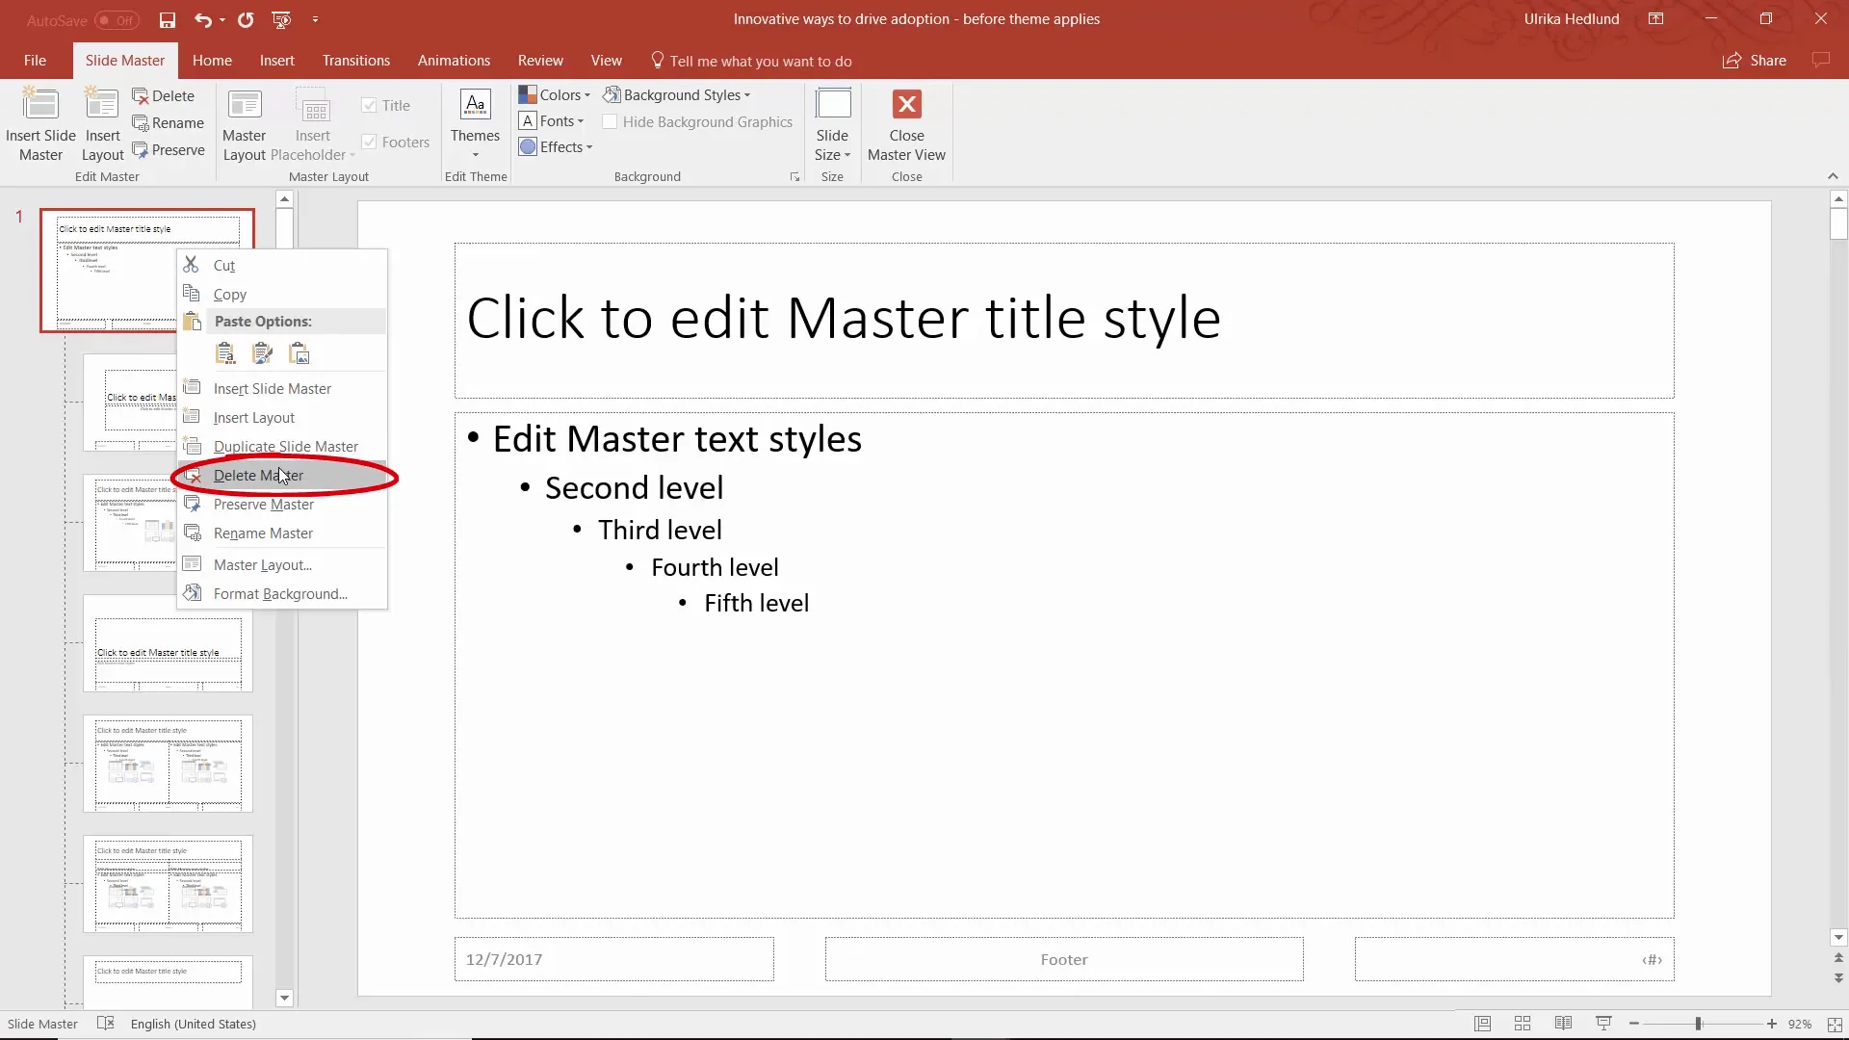Image resolution: width=1849 pixels, height=1040 pixels.
Task: Open the Effects dropdown
Action: pos(556,147)
